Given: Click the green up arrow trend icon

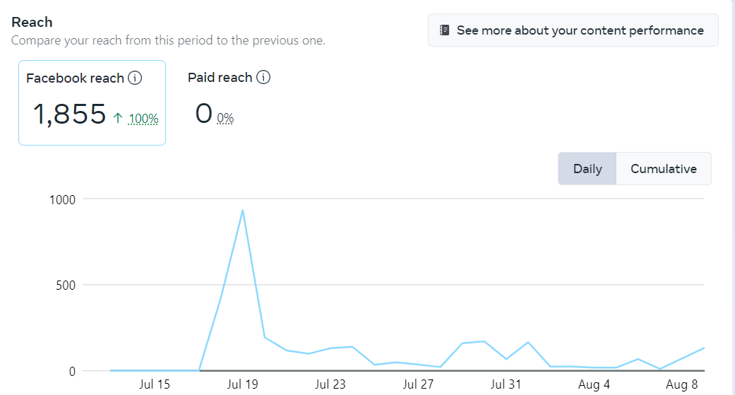Looking at the screenshot, I should click(118, 118).
